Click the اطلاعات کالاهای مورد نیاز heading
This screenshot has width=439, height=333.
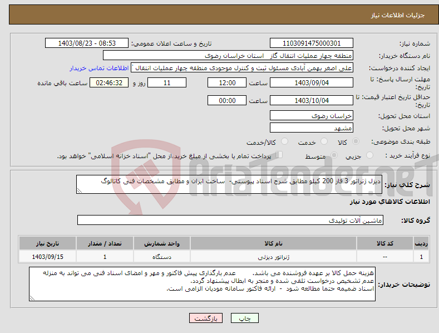point(389,202)
